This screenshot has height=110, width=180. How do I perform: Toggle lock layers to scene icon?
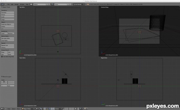tap(76, 108)
